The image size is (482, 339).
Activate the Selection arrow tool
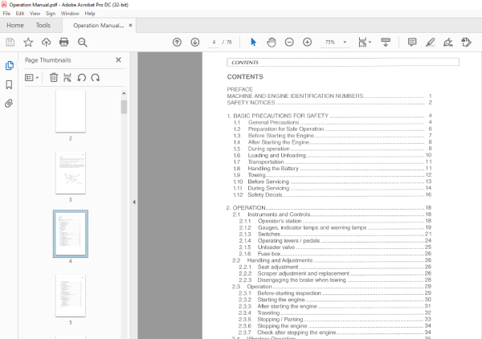pos(253,42)
